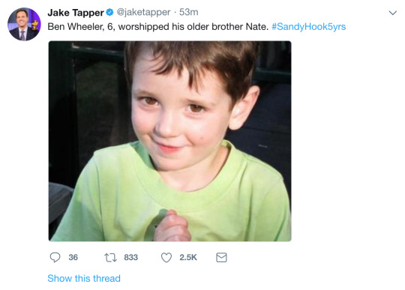This screenshot has width=405, height=290.
Task: Expand the tweet options chevron
Action: tap(392, 13)
